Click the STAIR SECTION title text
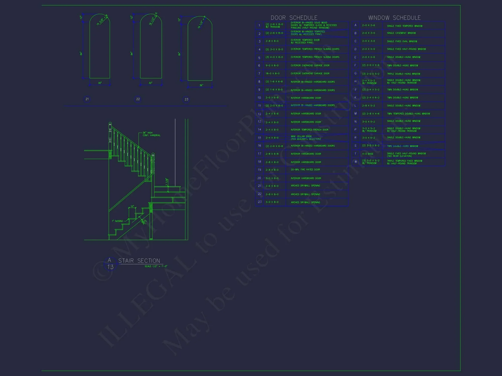 tap(139, 261)
